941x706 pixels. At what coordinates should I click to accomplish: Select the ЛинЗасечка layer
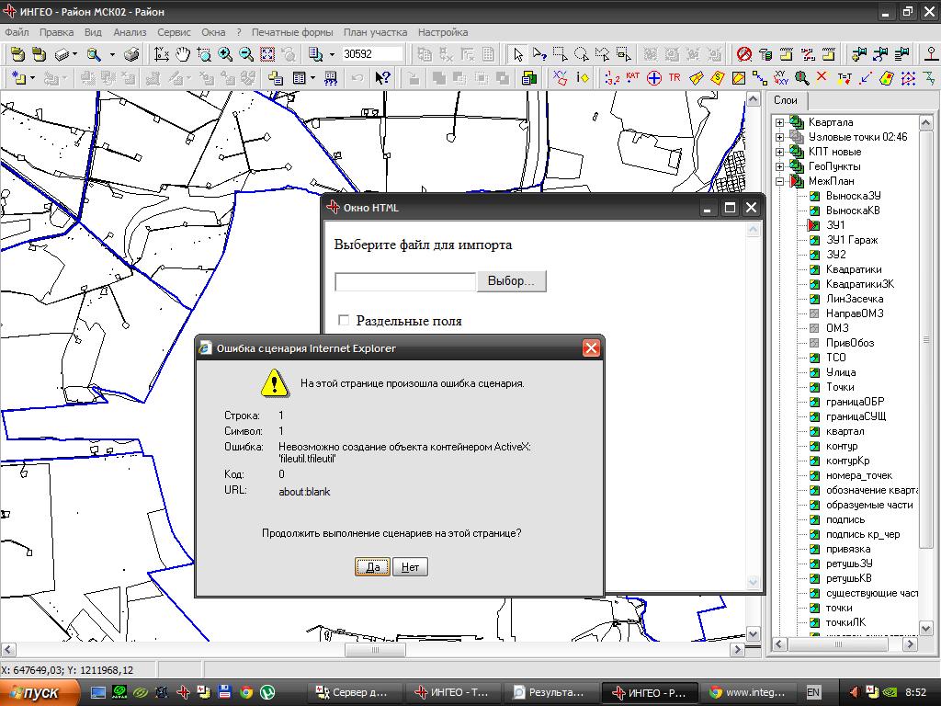[x=855, y=299]
